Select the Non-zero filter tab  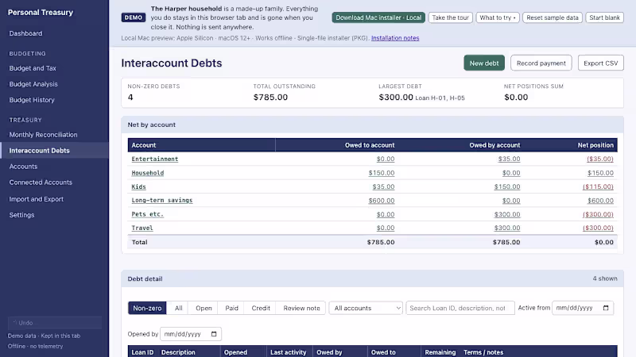click(147, 308)
